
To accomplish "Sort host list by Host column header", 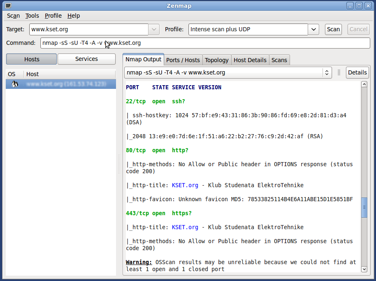I will 70,74.
